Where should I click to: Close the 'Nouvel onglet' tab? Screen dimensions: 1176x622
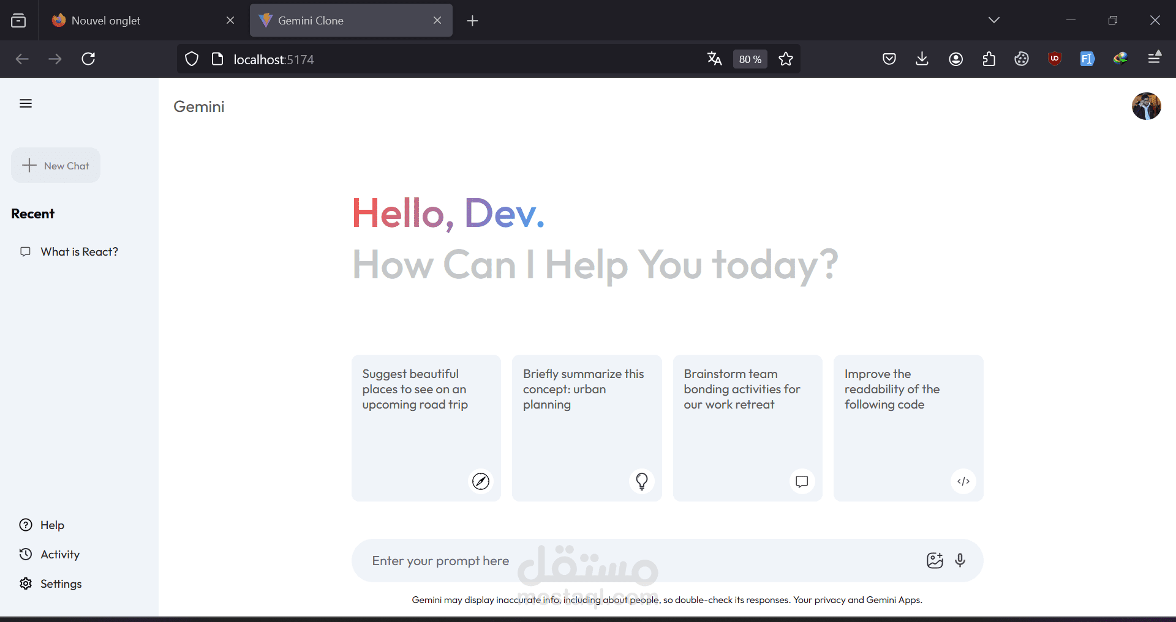(230, 20)
